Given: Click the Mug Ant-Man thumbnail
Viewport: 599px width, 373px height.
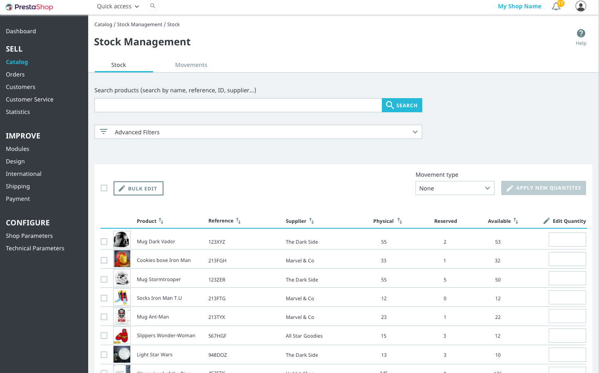Looking at the screenshot, I should click(x=122, y=316).
